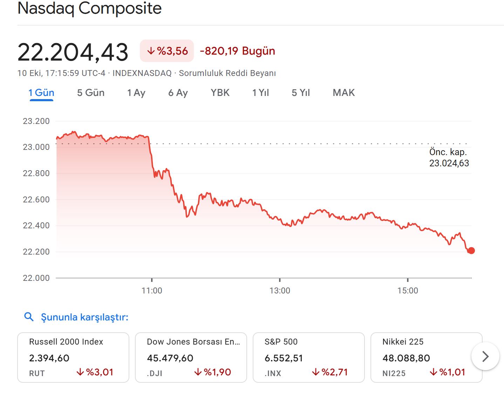Open the YBK year-to-date tab

[220, 93]
